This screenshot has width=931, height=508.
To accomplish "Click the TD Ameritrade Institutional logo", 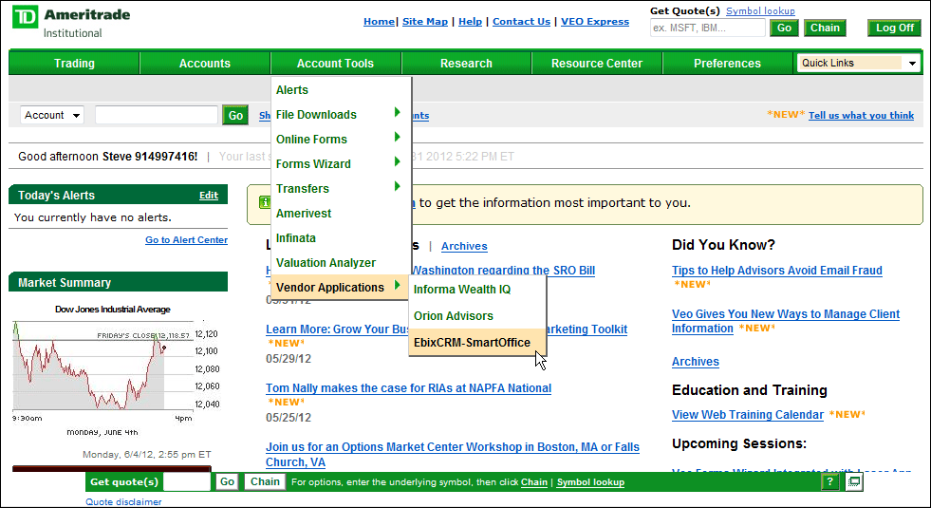I will 71,22.
